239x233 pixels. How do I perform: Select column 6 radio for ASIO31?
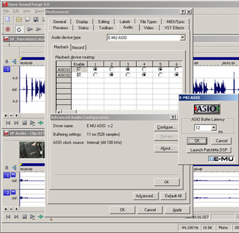[x=177, y=69]
